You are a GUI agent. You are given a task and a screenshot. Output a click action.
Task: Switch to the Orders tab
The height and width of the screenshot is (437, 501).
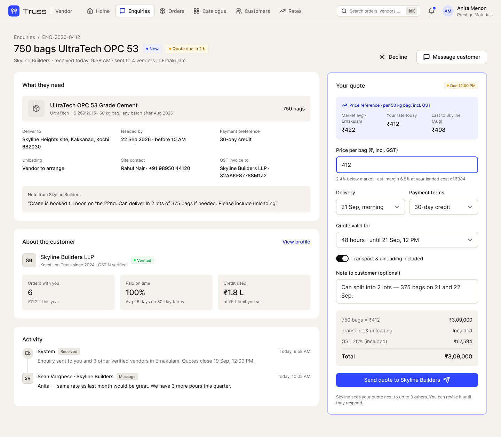click(x=172, y=11)
